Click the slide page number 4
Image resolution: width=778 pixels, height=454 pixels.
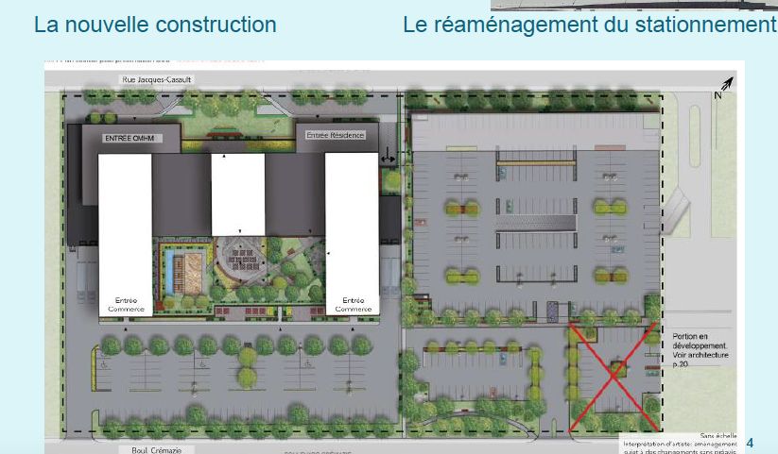pyautogui.click(x=750, y=442)
